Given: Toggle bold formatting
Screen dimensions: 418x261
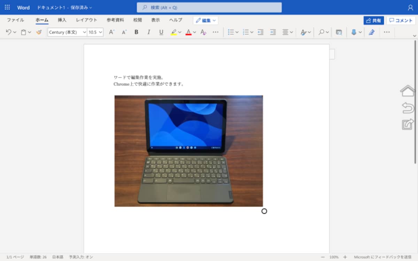Looking at the screenshot, I should pos(136,32).
